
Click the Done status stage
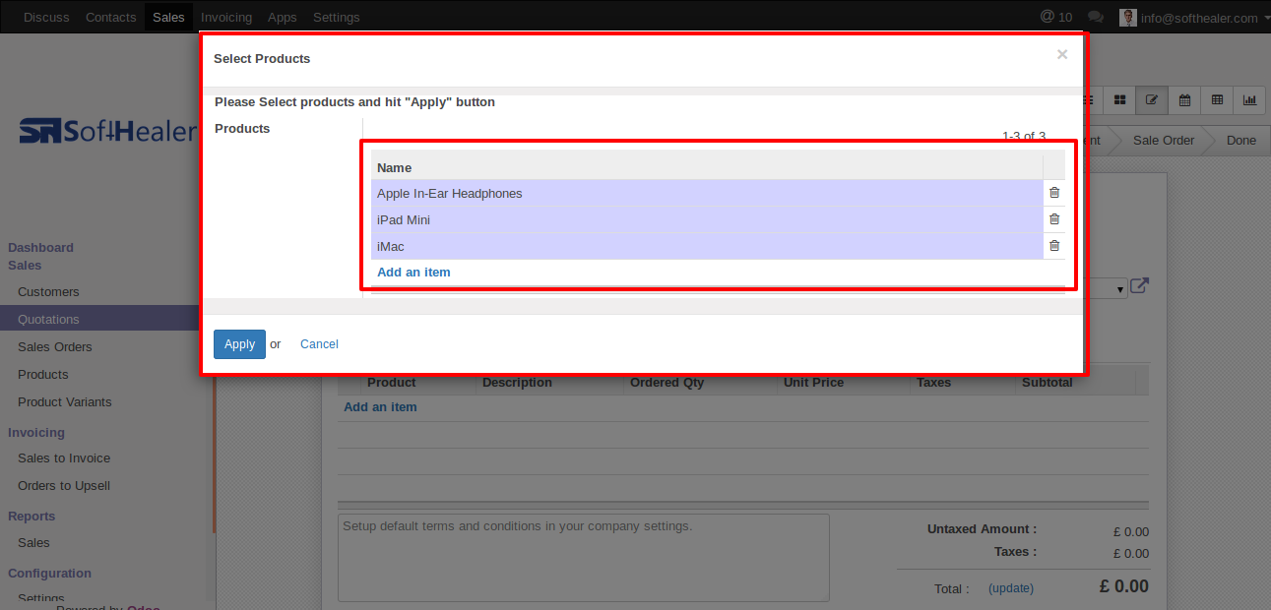pos(1241,140)
